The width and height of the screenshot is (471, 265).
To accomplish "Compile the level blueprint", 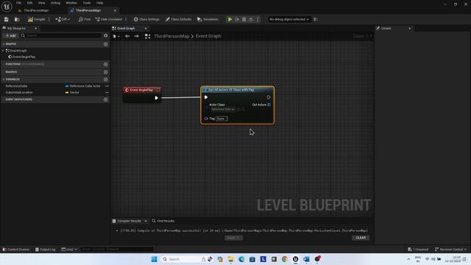I will point(36,19).
